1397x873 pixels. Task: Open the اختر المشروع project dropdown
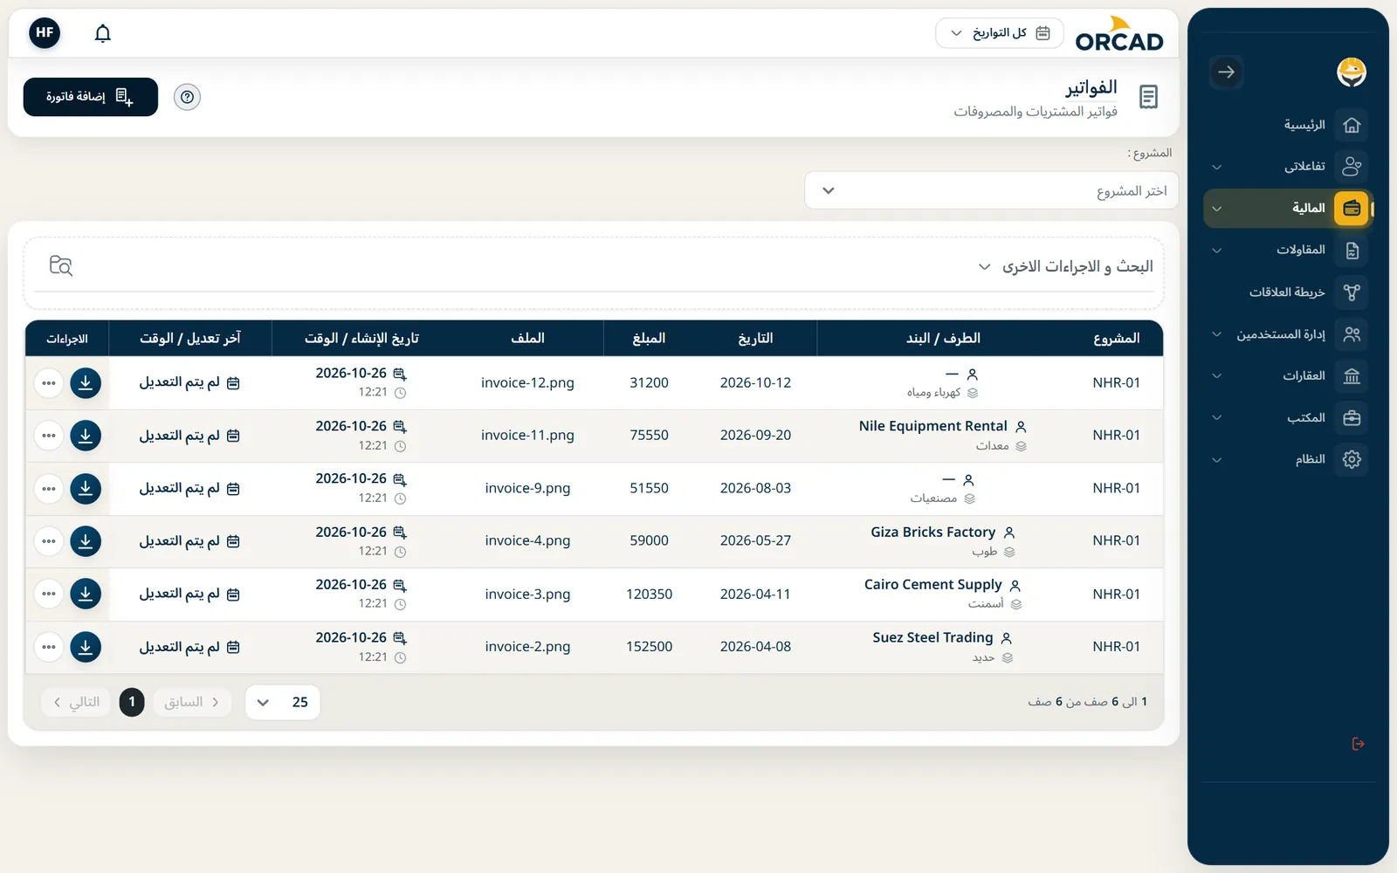click(991, 190)
